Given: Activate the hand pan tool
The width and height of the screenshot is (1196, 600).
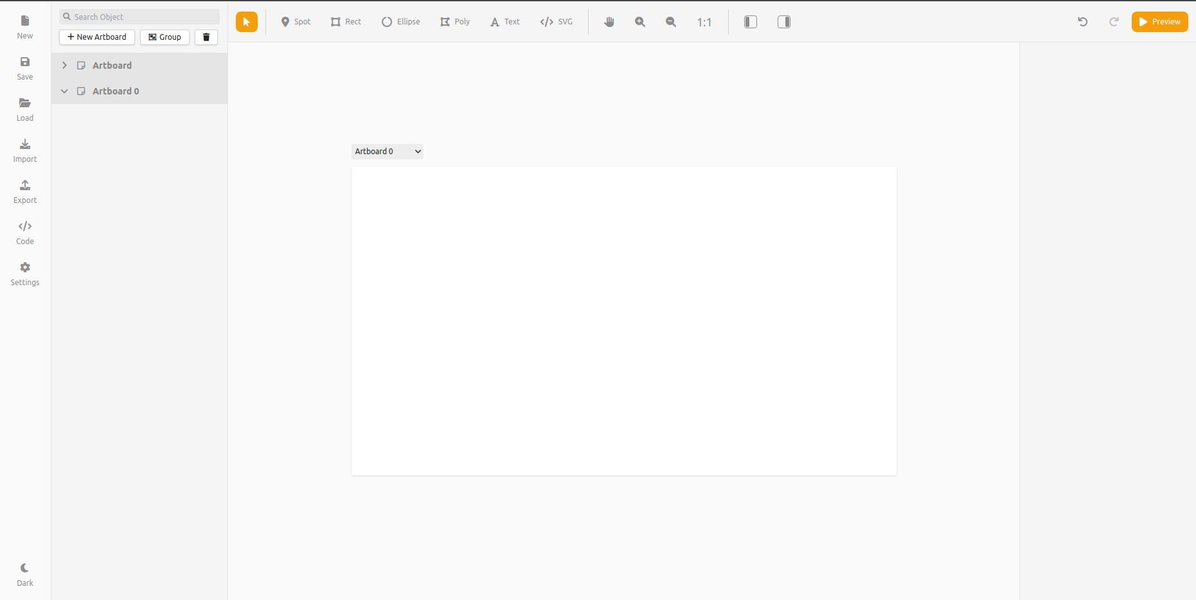Looking at the screenshot, I should click(x=609, y=22).
